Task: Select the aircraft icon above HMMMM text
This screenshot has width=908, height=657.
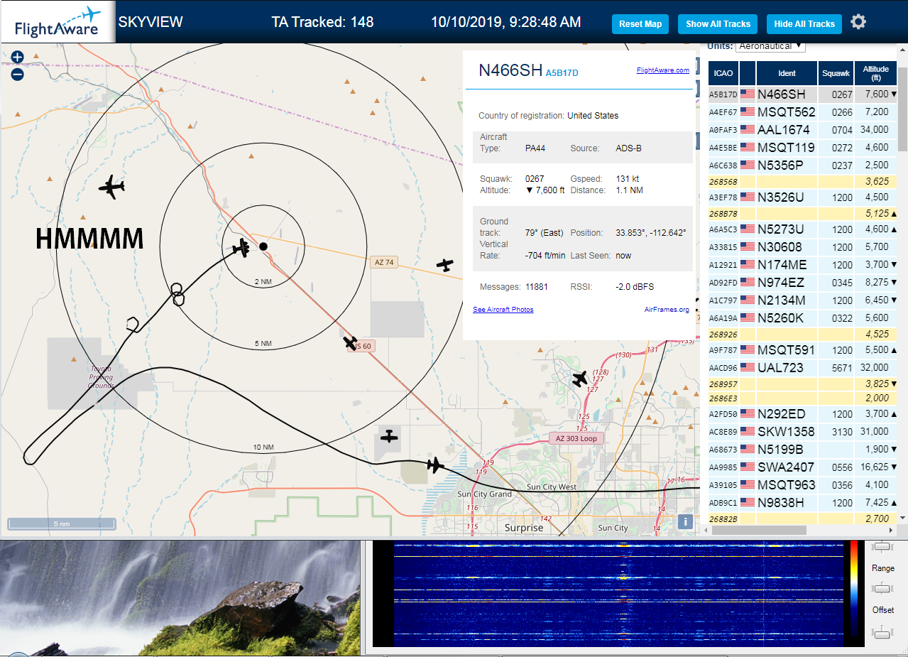Action: point(111,187)
